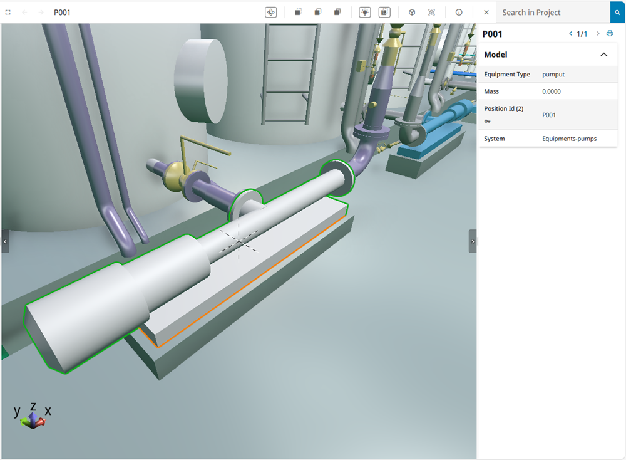Print the P001 properties with printer icon

click(x=610, y=34)
